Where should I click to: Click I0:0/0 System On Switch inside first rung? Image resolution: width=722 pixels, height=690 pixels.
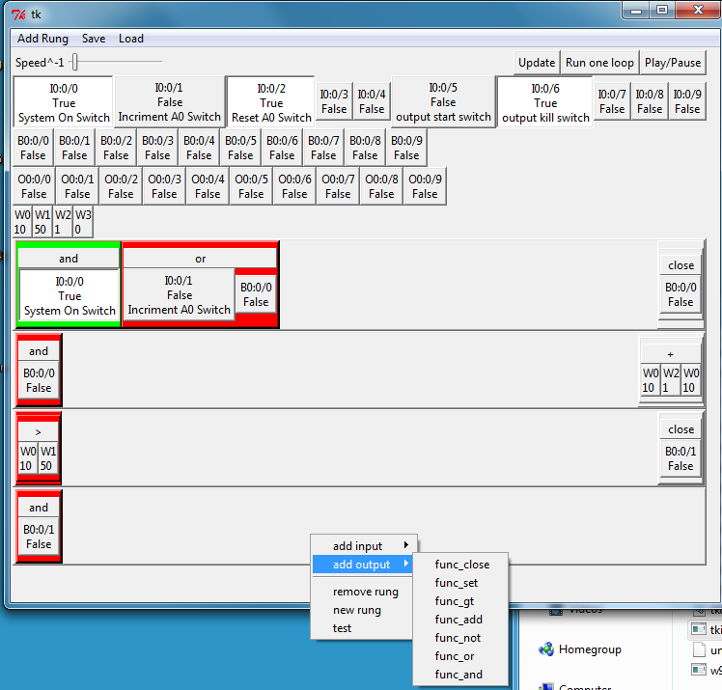(x=69, y=296)
